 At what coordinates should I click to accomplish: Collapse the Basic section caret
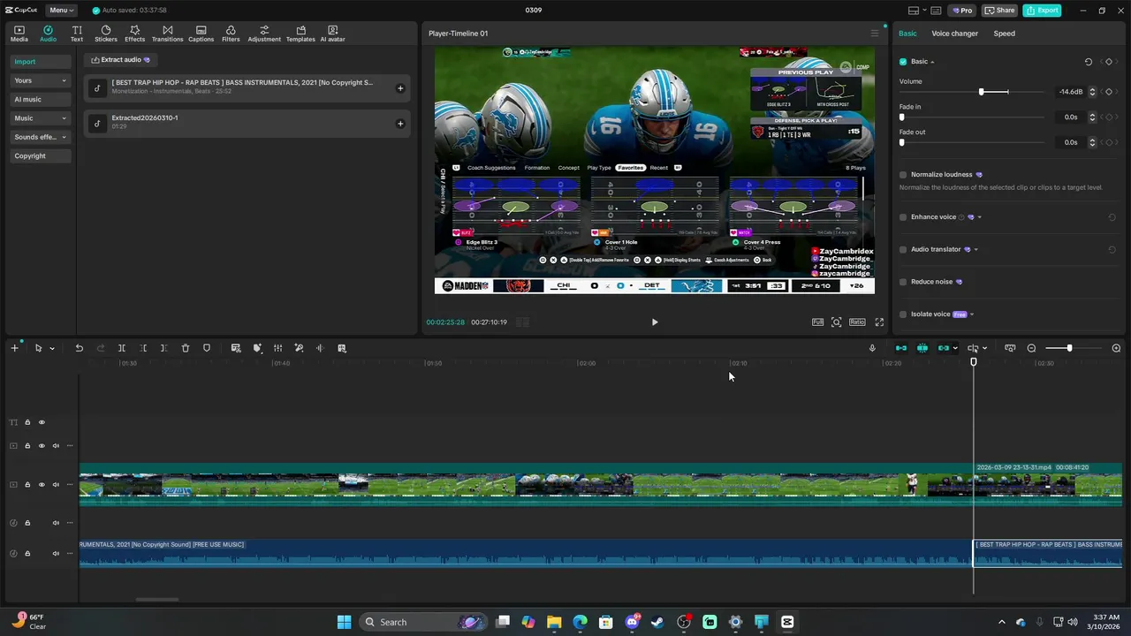coord(932,62)
